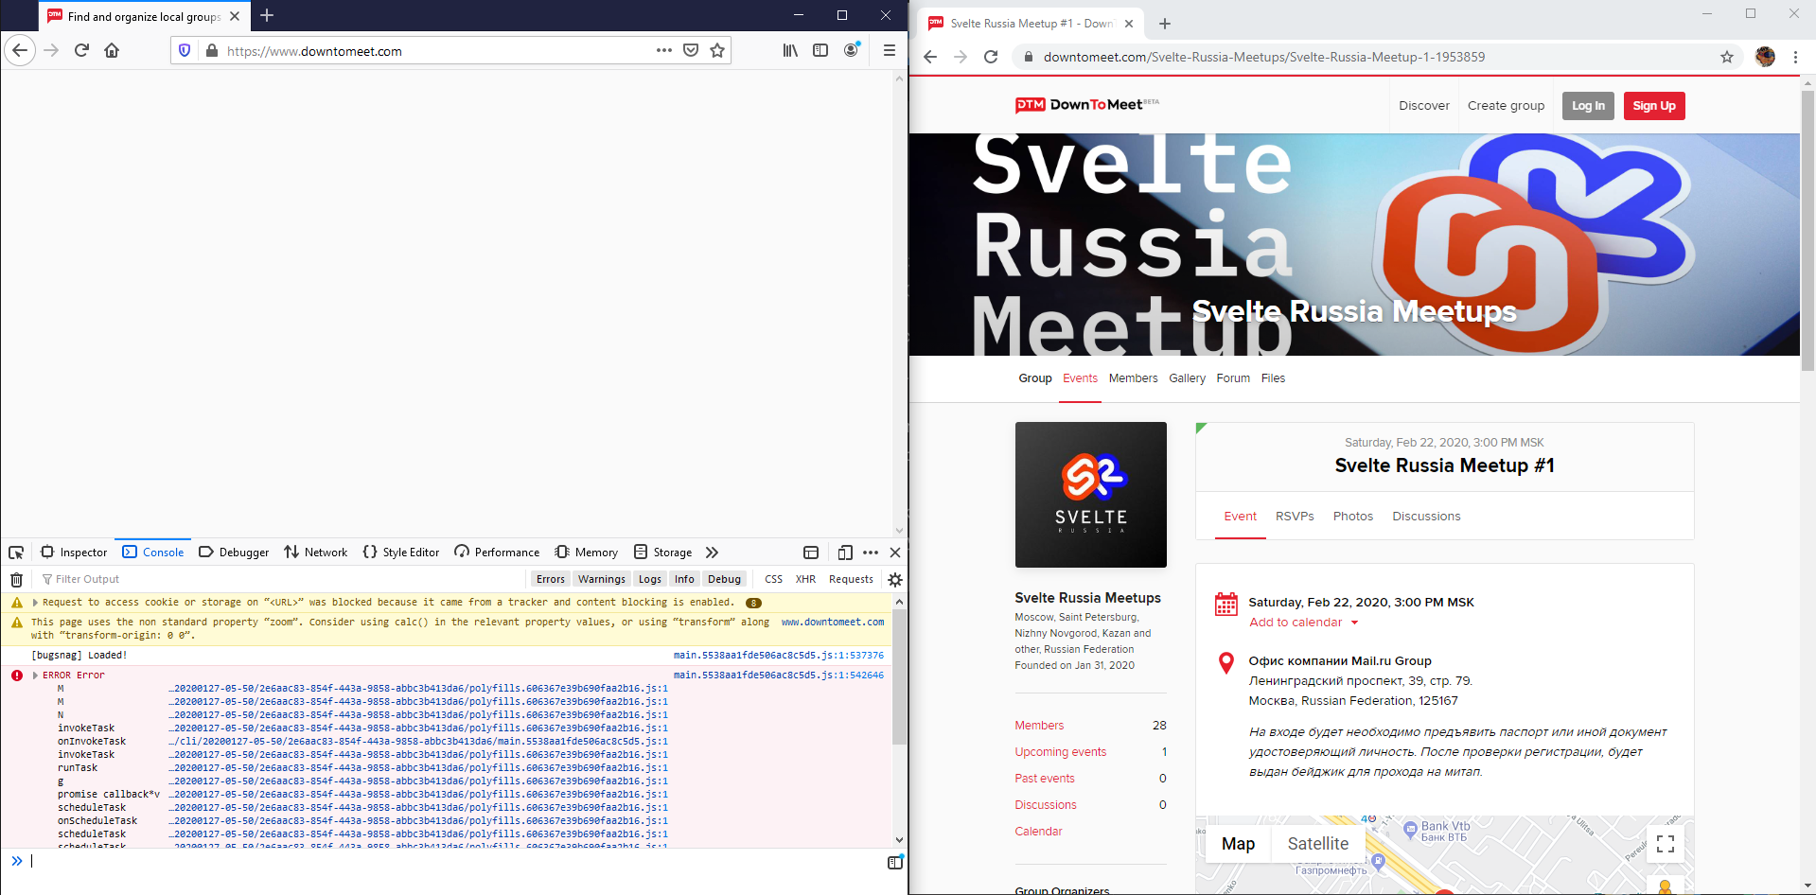Open the DevTools three-dot customize menu

[x=870, y=552]
